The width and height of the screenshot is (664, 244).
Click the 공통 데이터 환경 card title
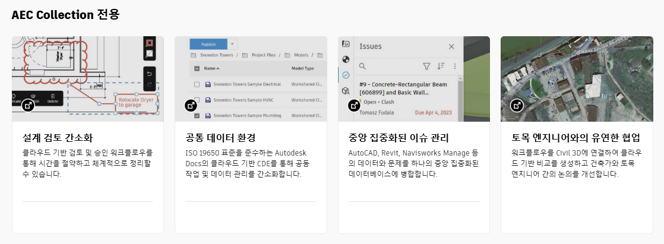220,138
